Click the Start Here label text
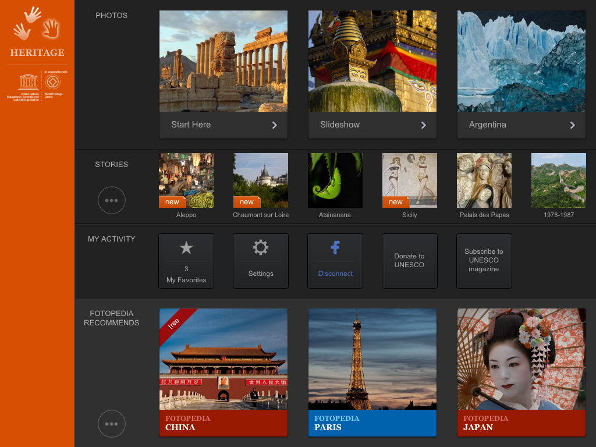Screen dimensions: 596x447 click(191, 125)
